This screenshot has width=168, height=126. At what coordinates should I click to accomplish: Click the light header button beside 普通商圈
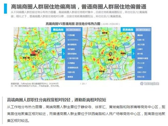[x=143, y=30]
